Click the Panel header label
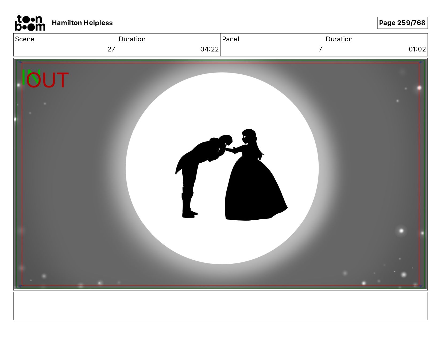The height and width of the screenshot is (340, 441). coord(230,39)
